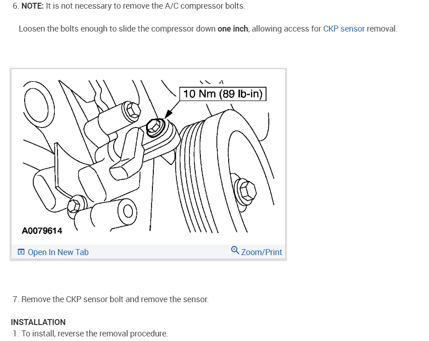Click the Zoom/Print magnifier icon
The image size is (429, 341).
[x=235, y=250]
